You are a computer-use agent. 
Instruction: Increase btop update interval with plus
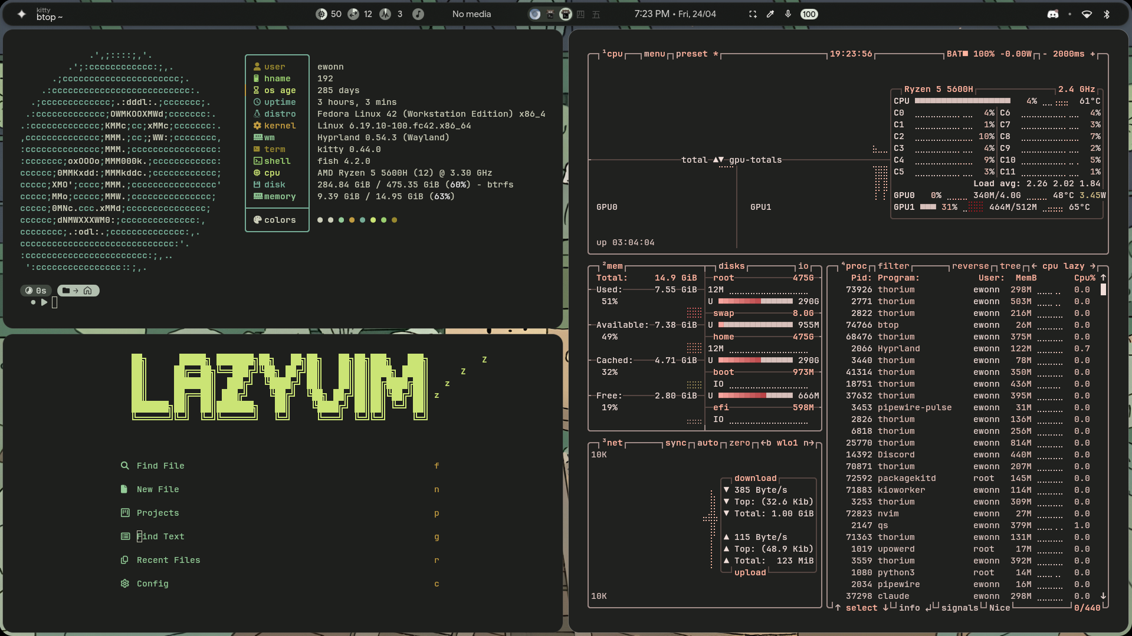tap(1092, 54)
